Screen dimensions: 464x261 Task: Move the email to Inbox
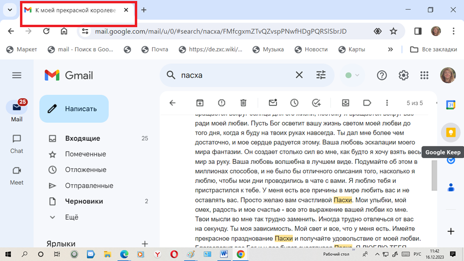pos(345,103)
